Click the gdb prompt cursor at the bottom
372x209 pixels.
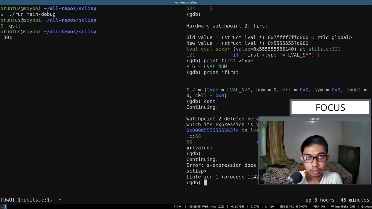click(x=205, y=183)
